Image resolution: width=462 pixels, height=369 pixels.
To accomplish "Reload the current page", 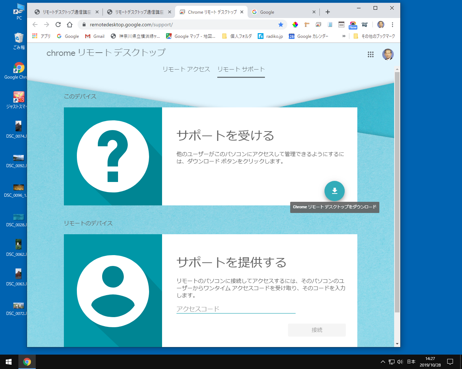I will [58, 25].
